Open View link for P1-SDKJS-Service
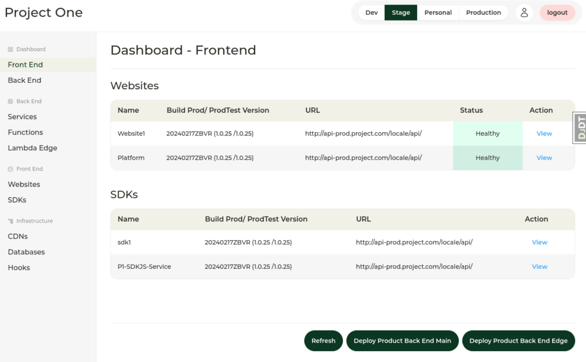 coord(540,266)
